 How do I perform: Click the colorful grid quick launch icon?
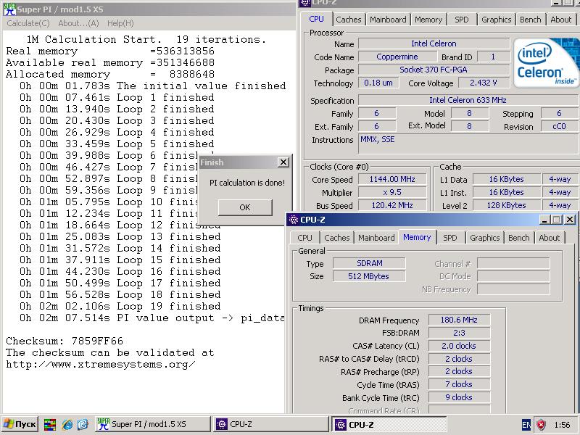[50, 424]
